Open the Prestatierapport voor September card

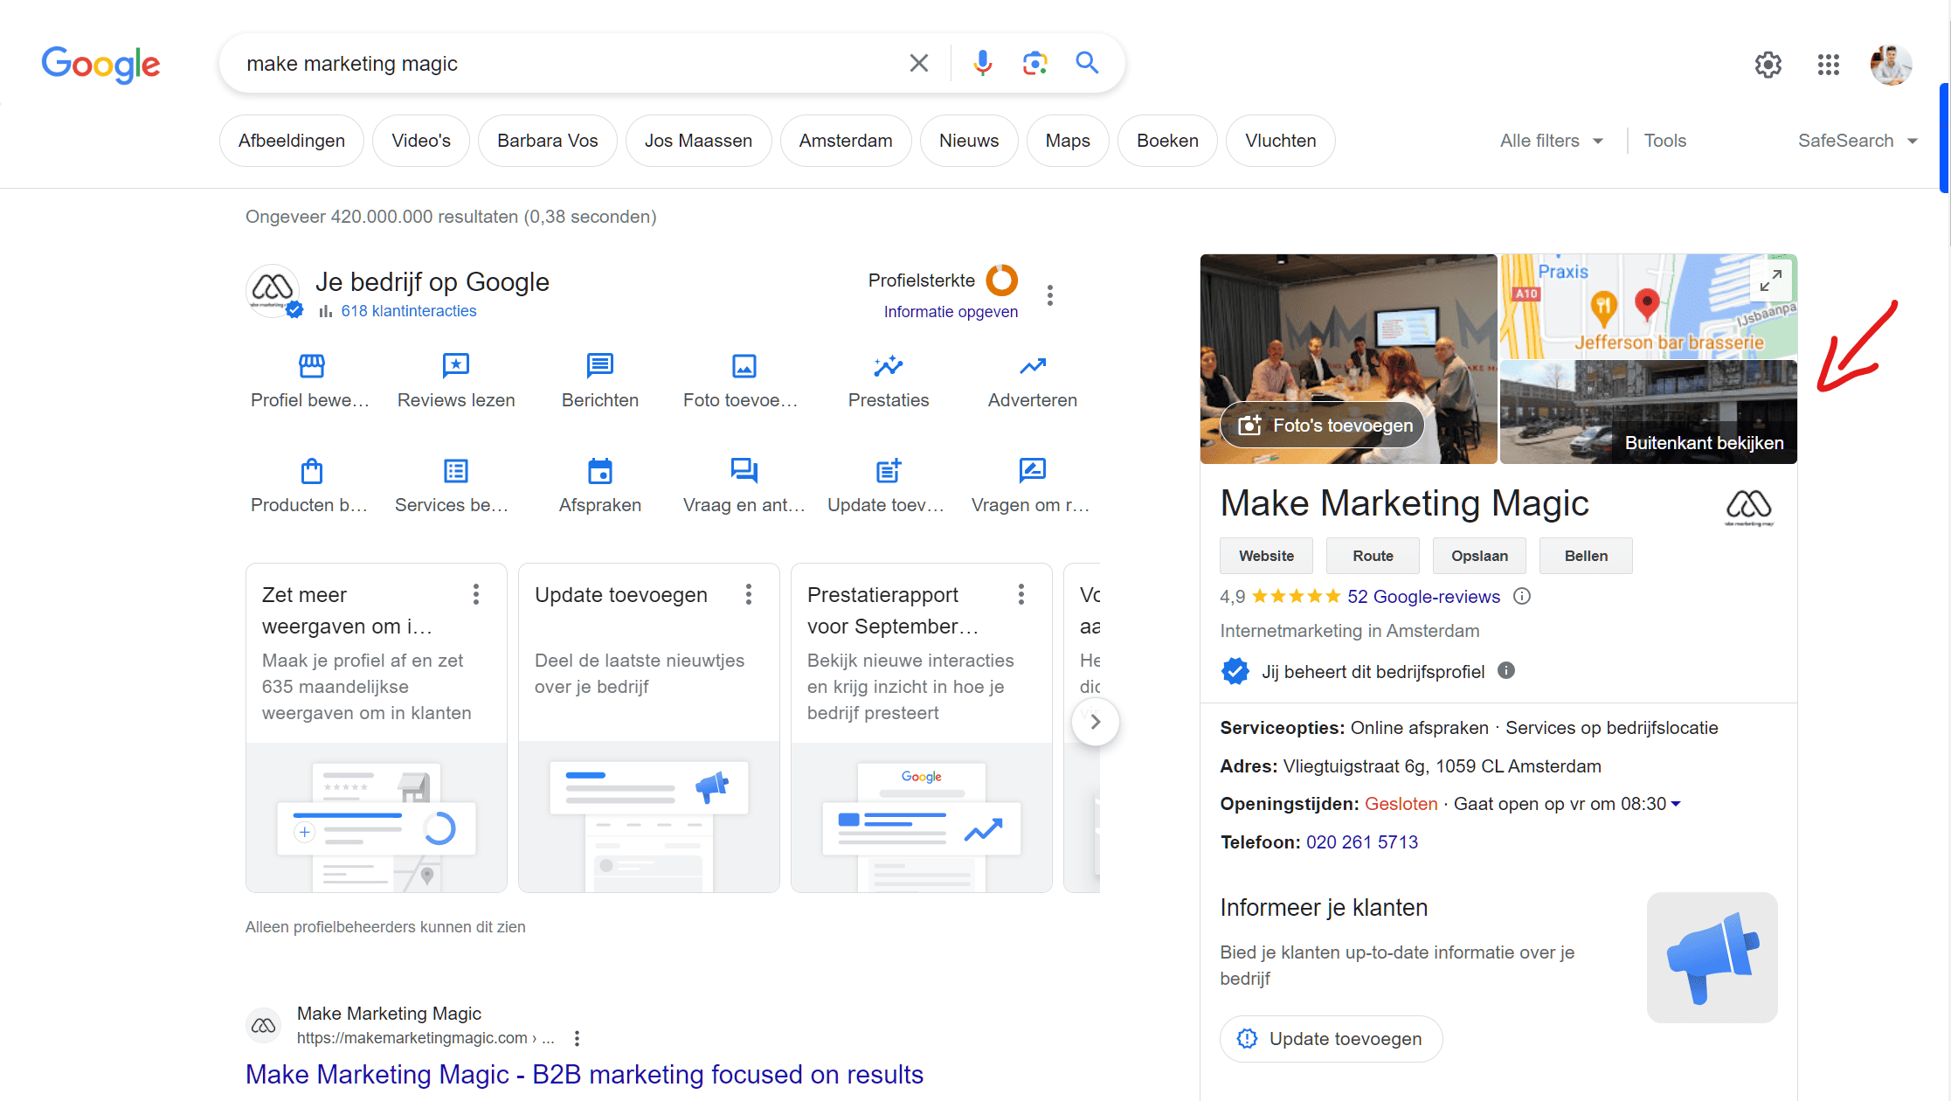[x=922, y=728]
